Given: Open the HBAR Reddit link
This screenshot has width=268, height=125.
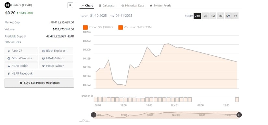Looking at the screenshot, I should pos(21,66).
